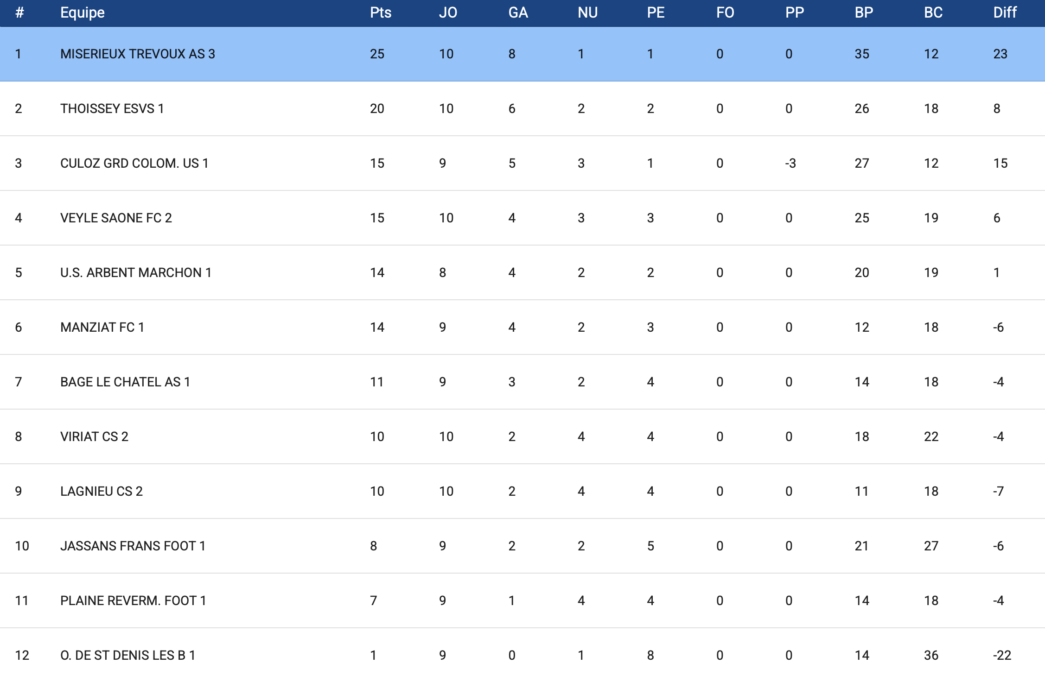1045x682 pixels.
Task: Select LAGNIEU CS 2 in standings
Action: [102, 492]
